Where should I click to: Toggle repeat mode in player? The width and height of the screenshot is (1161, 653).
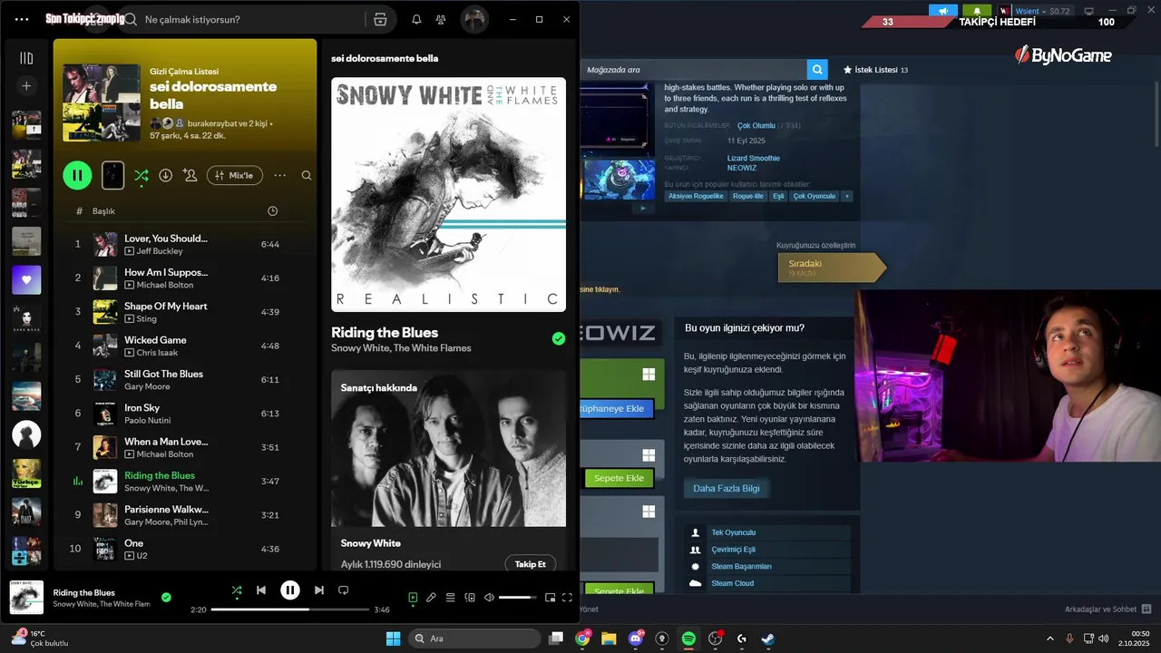tap(343, 590)
